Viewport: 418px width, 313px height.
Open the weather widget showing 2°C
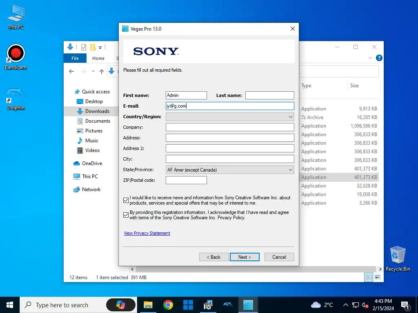[322, 305]
